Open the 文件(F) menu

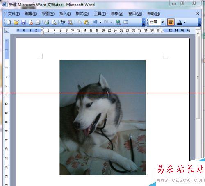pos(14,14)
